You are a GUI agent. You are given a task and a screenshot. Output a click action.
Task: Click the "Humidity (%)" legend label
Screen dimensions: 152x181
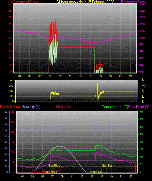click(31, 107)
